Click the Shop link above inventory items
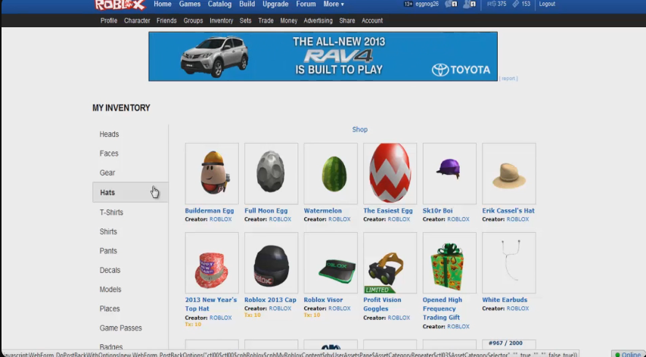This screenshot has width=646, height=357. click(359, 130)
